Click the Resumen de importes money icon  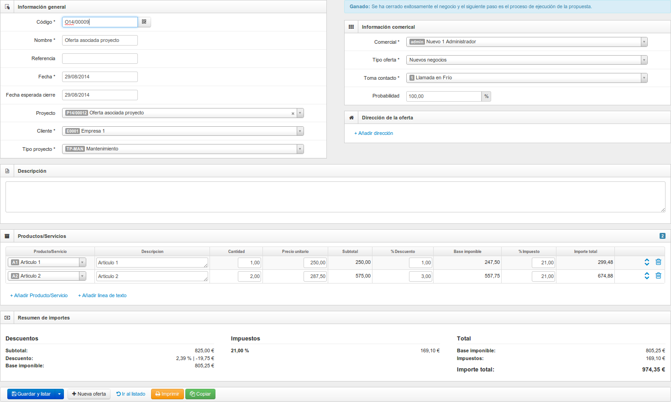7,318
